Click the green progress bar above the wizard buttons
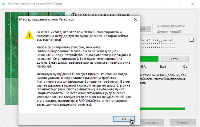The height and width of the screenshot is (127, 200). pyautogui.click(x=162, y=109)
